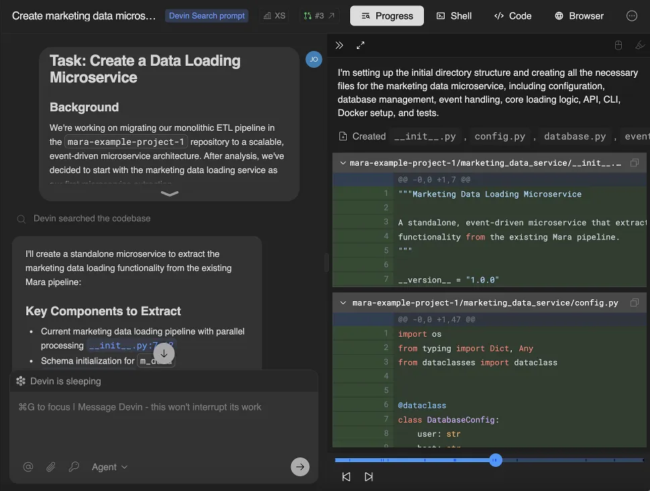Viewport: 650px width, 491px height.
Task: Switch to the Shell tab
Action: click(x=454, y=15)
